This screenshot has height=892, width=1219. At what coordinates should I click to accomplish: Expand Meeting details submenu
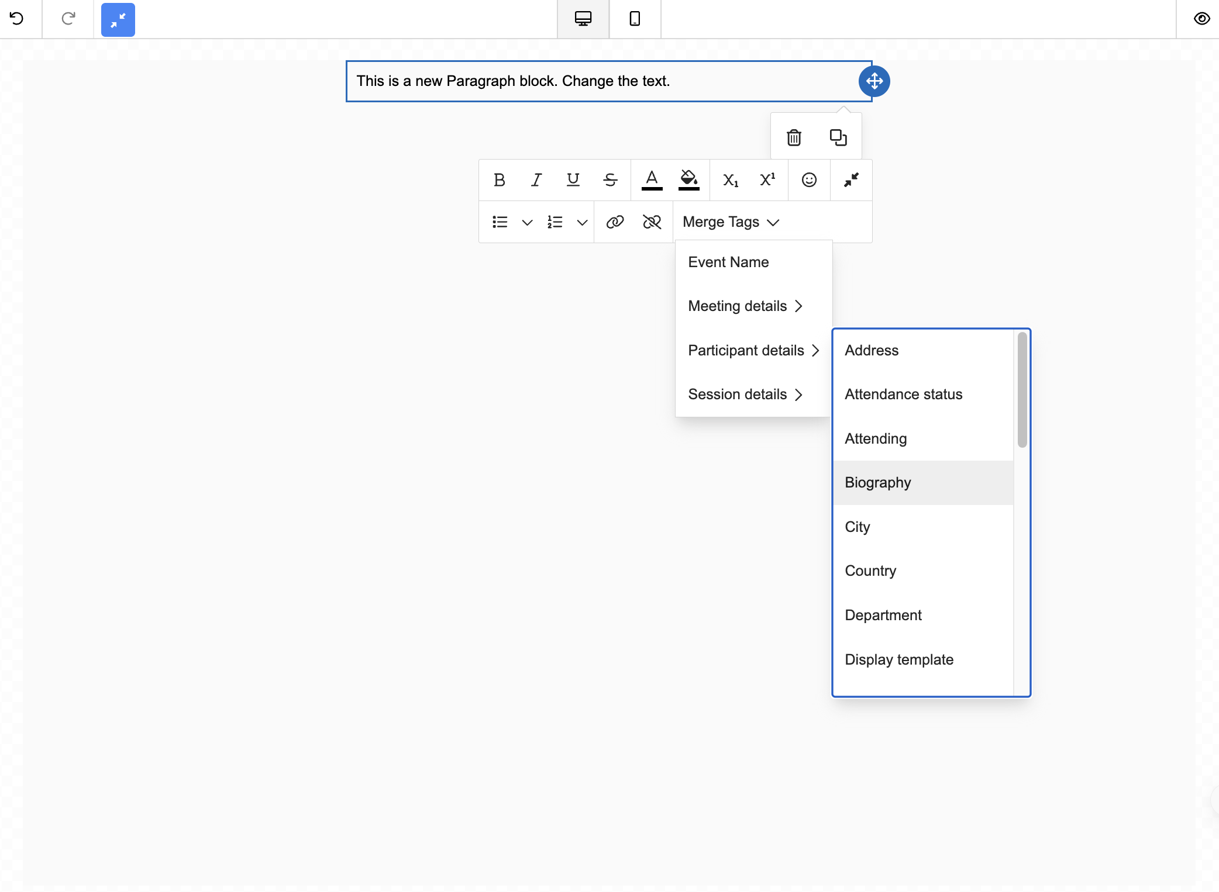click(x=753, y=306)
